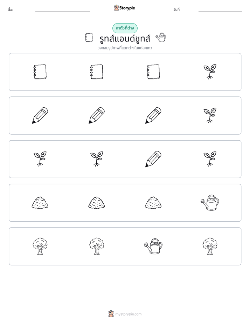Select the seedling in the pencil row
The image size is (250, 324).
210,115
